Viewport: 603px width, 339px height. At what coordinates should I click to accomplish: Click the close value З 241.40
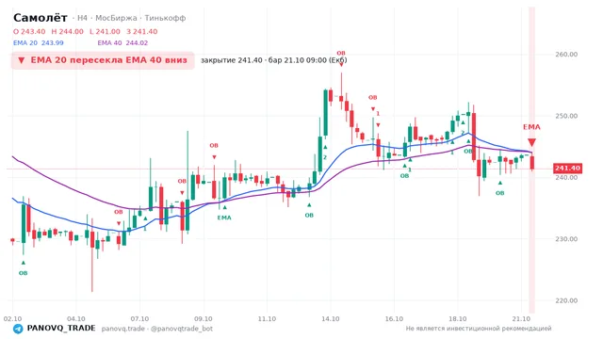coord(142,31)
